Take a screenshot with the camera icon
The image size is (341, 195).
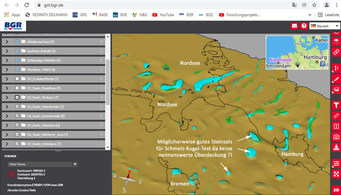[336, 137]
